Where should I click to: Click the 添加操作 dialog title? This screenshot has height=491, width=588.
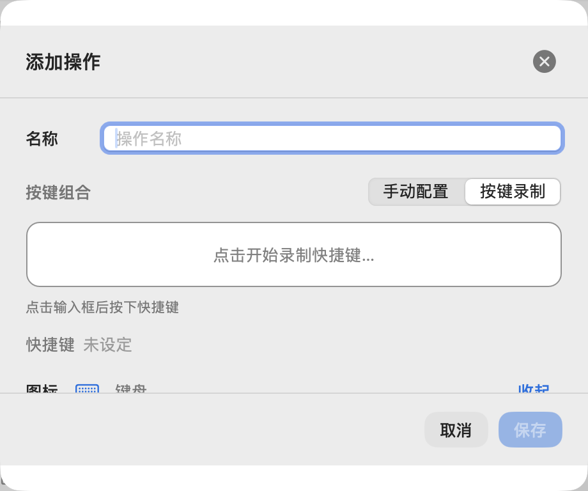click(x=63, y=62)
